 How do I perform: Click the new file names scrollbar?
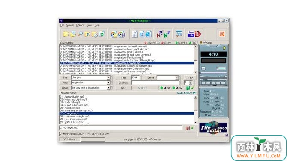pos(196,110)
